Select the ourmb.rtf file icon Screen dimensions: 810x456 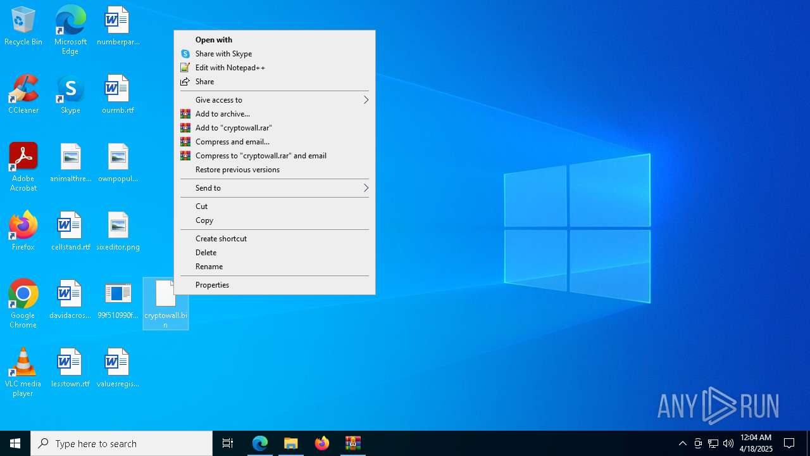pyautogui.click(x=118, y=95)
